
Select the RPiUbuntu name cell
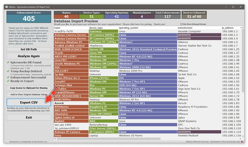[x=71, y=107]
